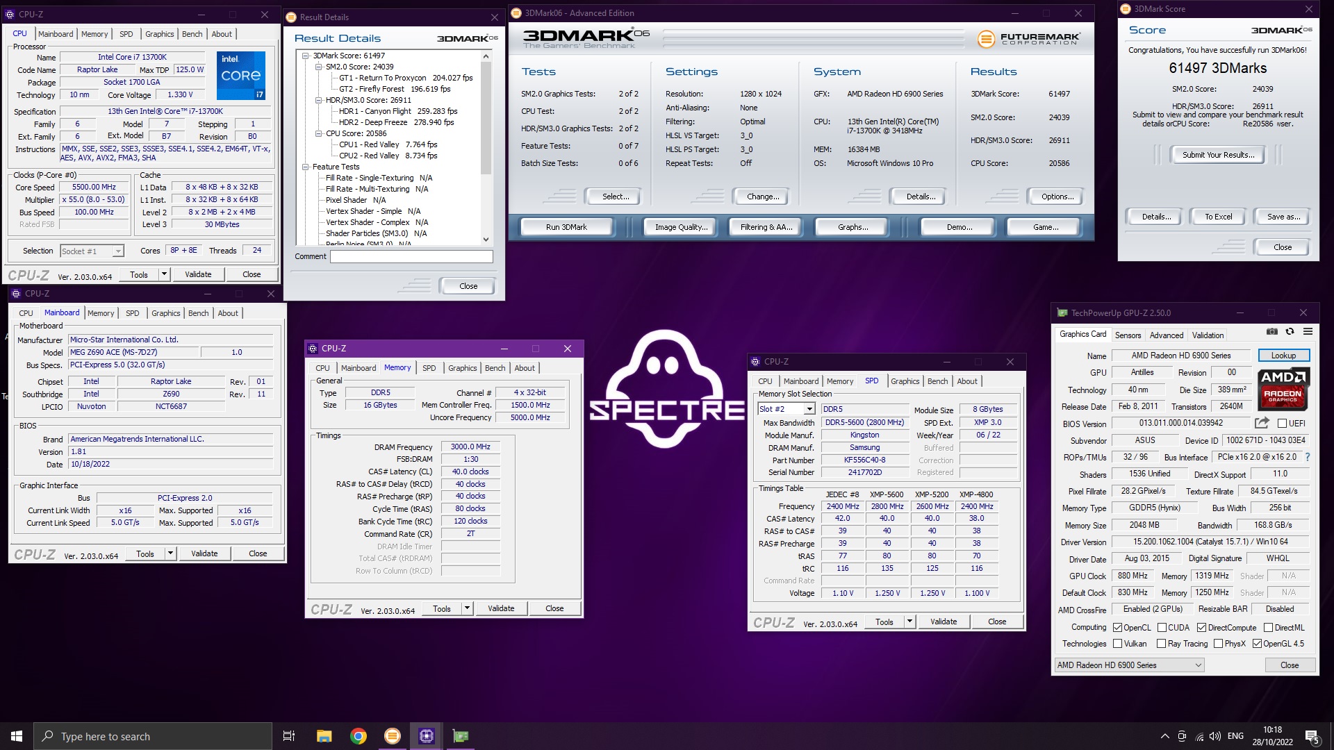
Task: Open the Socket #1 selection dropdown
Action: click(x=92, y=251)
